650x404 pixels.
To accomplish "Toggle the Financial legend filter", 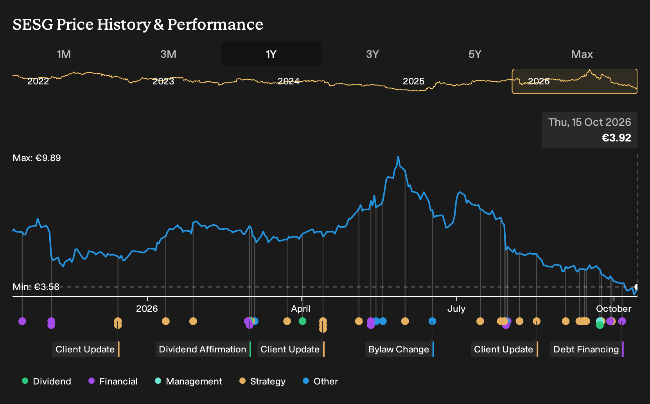I will [113, 381].
